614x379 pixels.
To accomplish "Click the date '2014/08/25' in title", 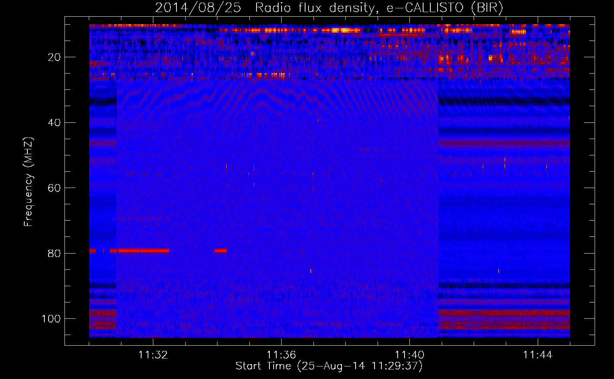I will pyautogui.click(x=198, y=8).
